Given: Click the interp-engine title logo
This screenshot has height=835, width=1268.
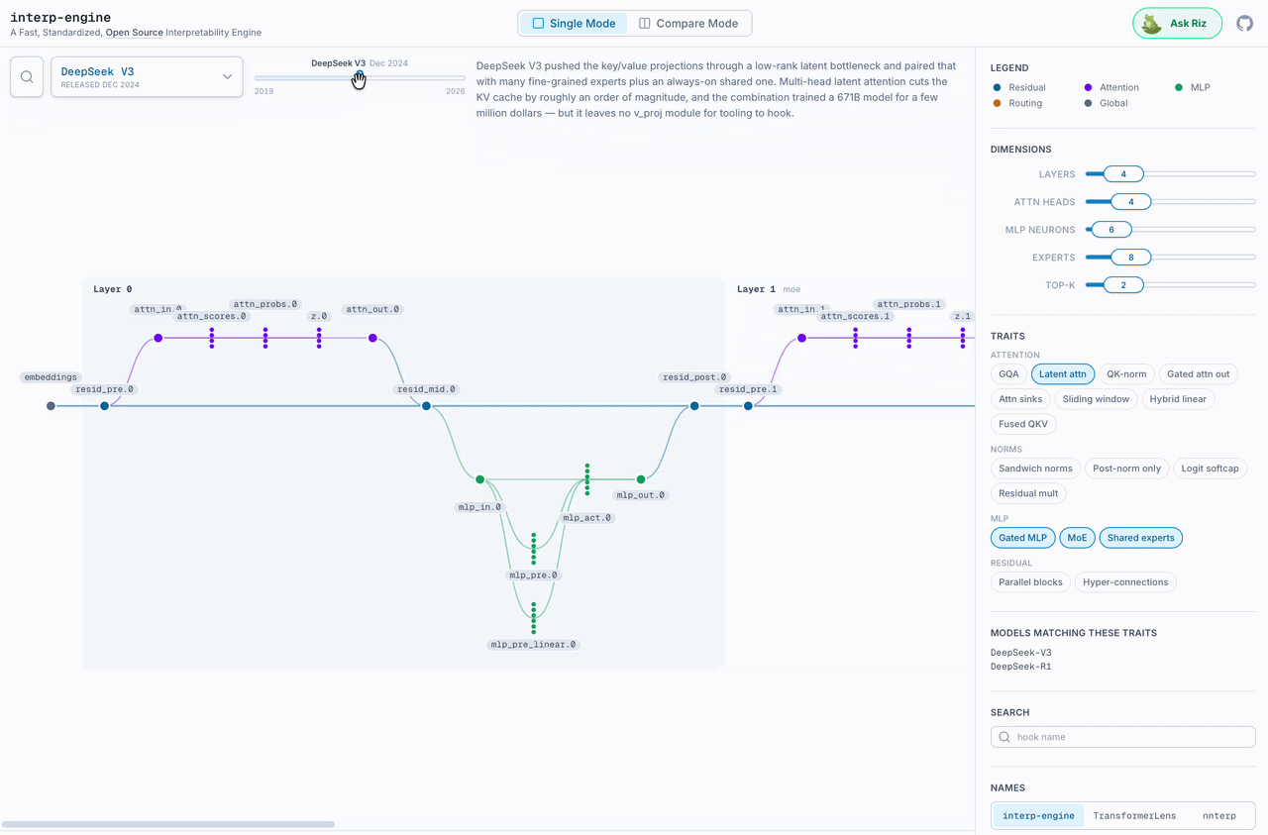Looking at the screenshot, I should tap(60, 17).
